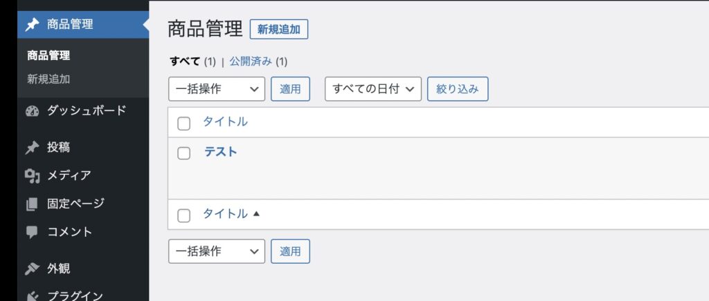This screenshot has height=301, width=709.
Task: Sort by the footer タイトル column arrow
Action: tap(256, 214)
